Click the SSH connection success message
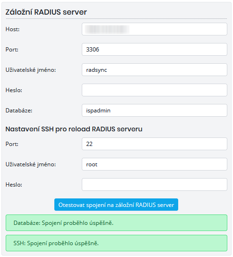 [x=116, y=243]
